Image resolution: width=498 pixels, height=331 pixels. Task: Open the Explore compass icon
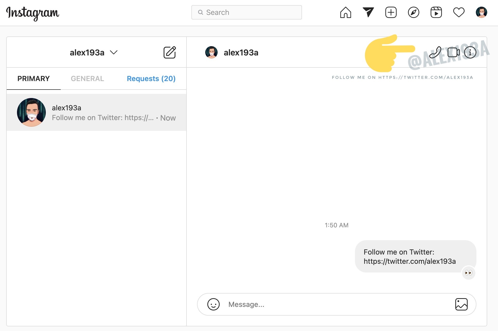(x=413, y=12)
